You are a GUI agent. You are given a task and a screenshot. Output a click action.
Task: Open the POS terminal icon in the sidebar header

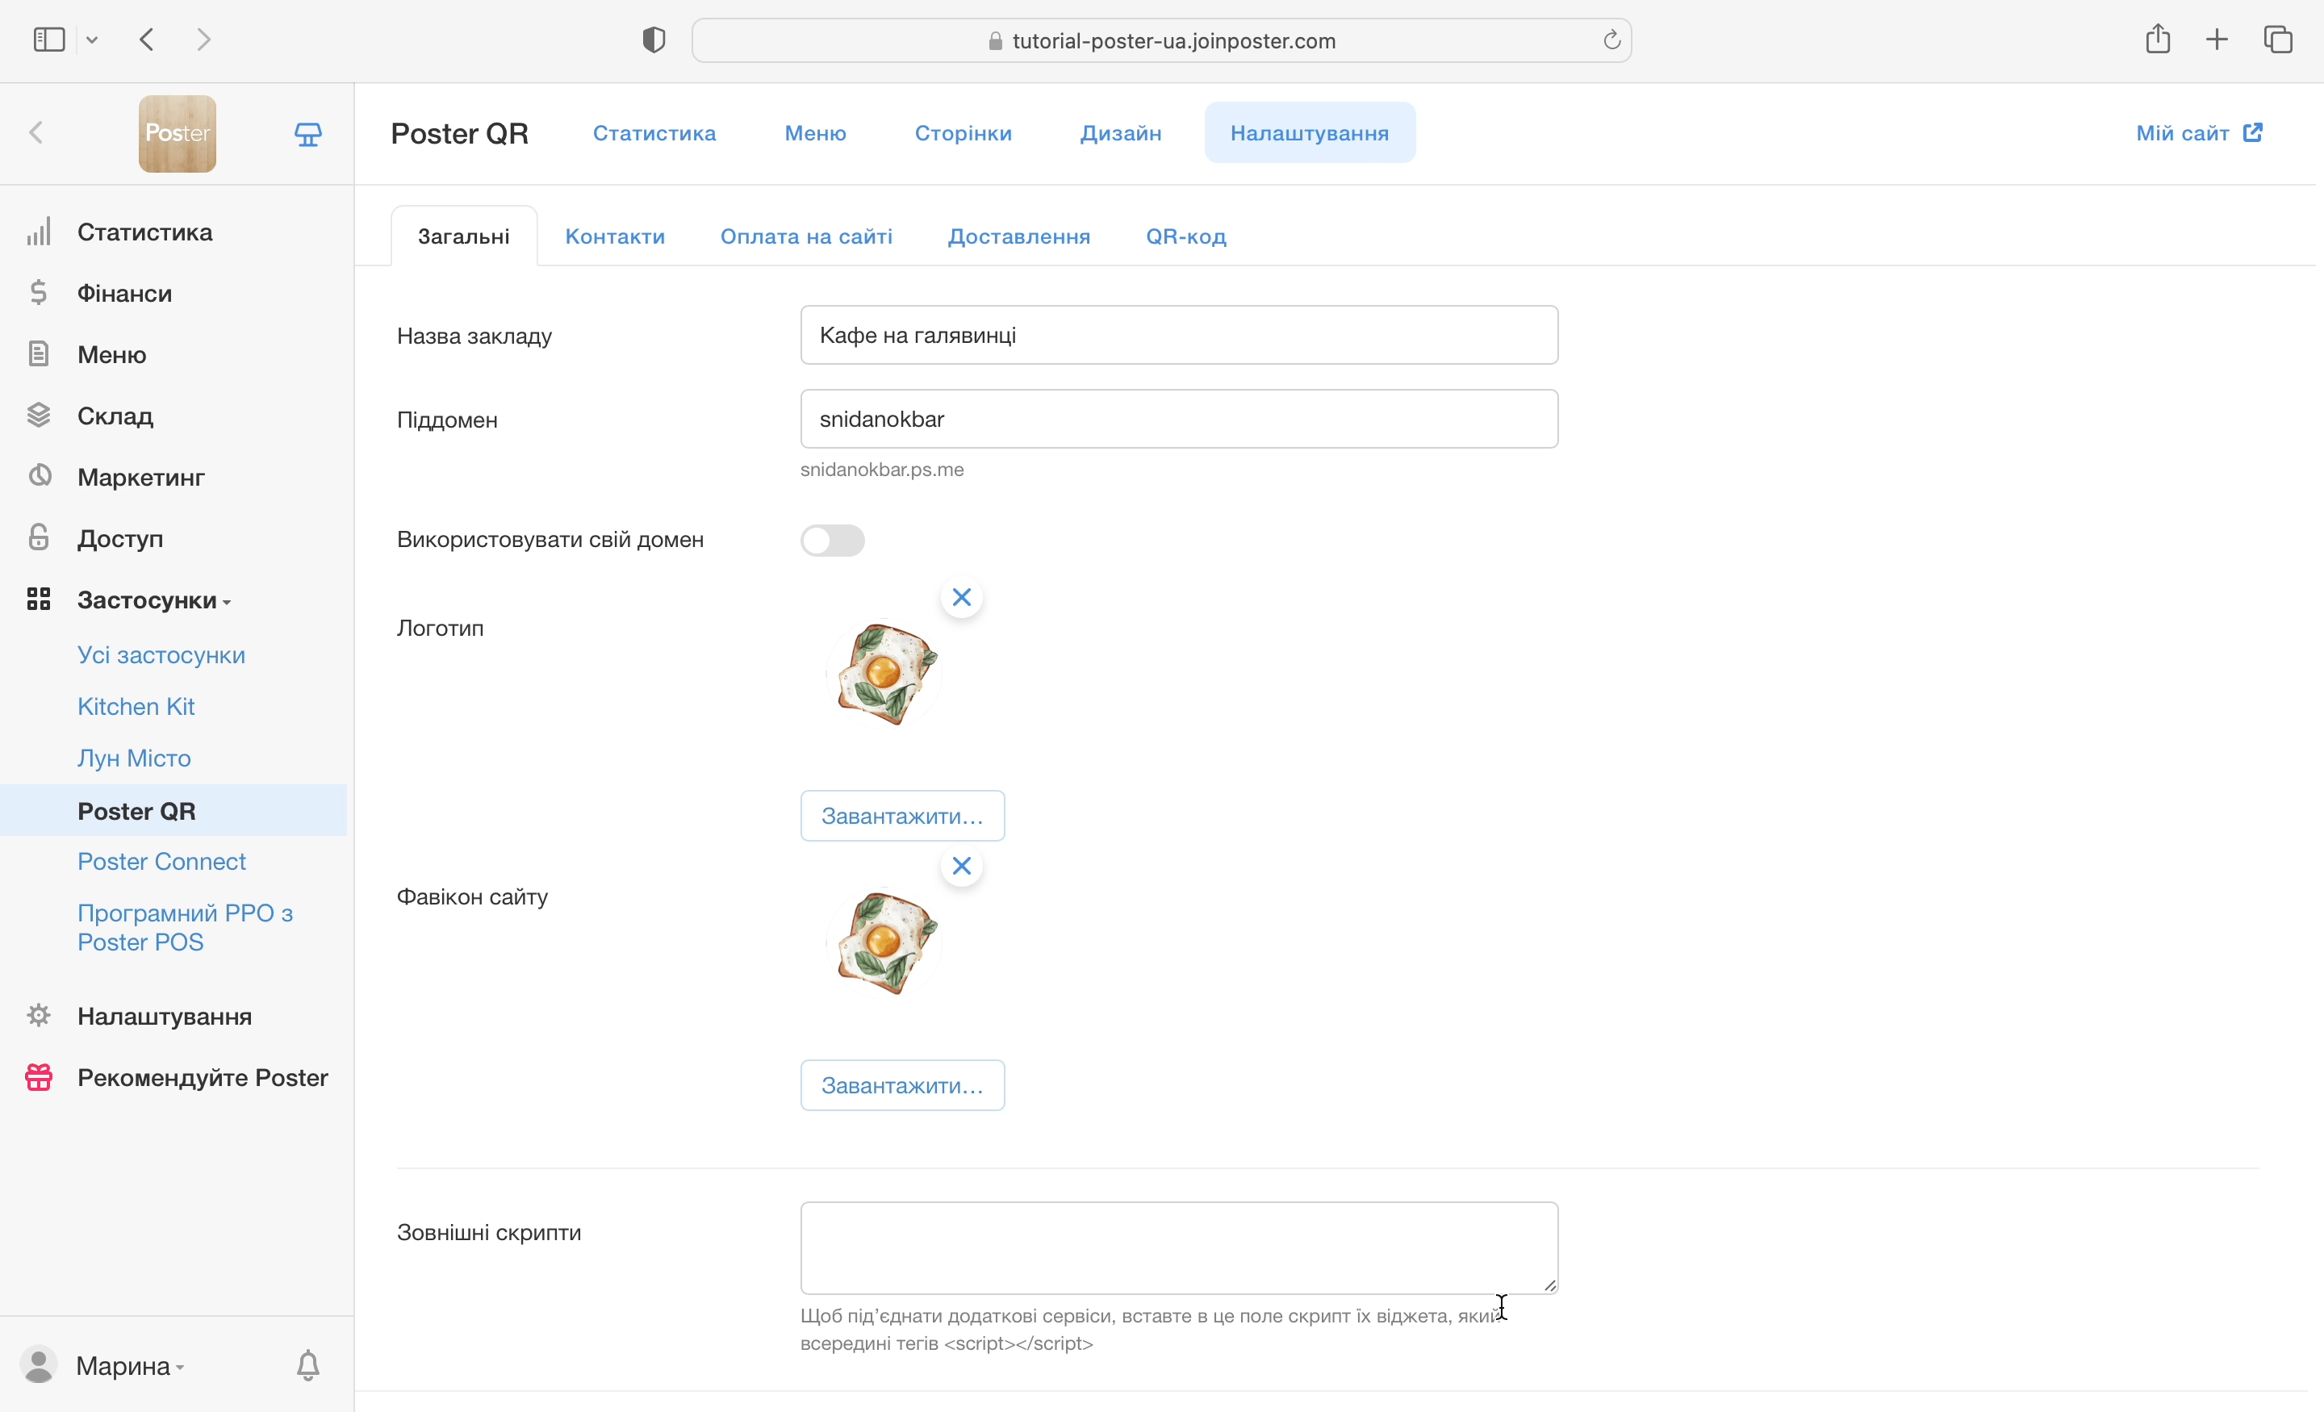point(308,134)
